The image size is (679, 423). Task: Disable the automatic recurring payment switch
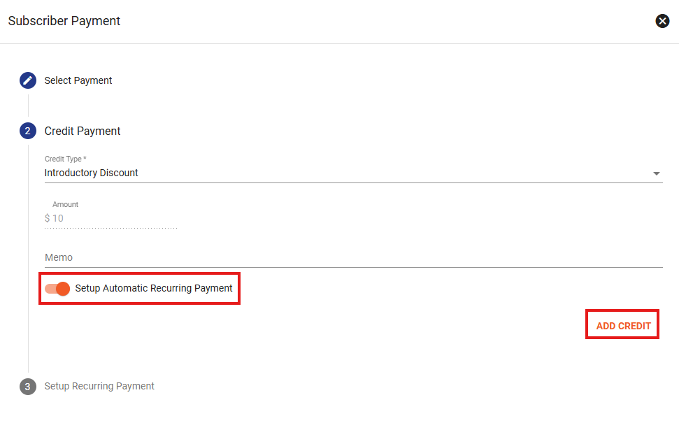pyautogui.click(x=57, y=288)
